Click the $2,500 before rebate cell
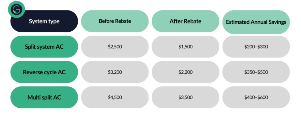 coord(115,47)
